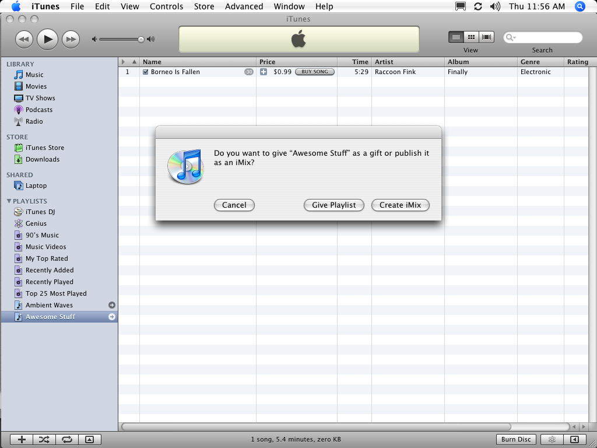Switch to list view
This screenshot has height=448, width=597.
[x=456, y=37]
